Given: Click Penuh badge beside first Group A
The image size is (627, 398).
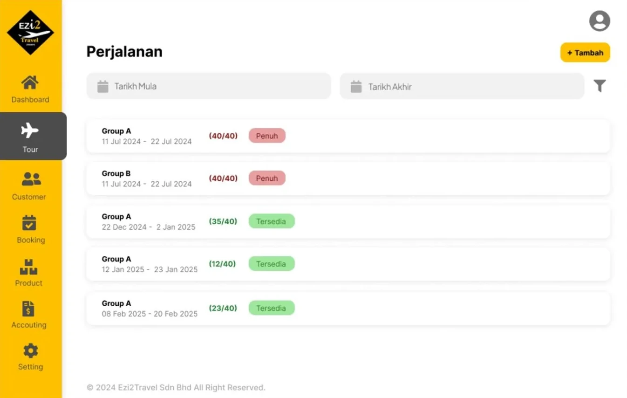Looking at the screenshot, I should coord(267,136).
